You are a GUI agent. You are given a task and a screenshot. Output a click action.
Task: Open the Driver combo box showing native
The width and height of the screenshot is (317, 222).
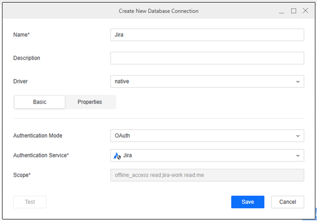(x=201, y=82)
